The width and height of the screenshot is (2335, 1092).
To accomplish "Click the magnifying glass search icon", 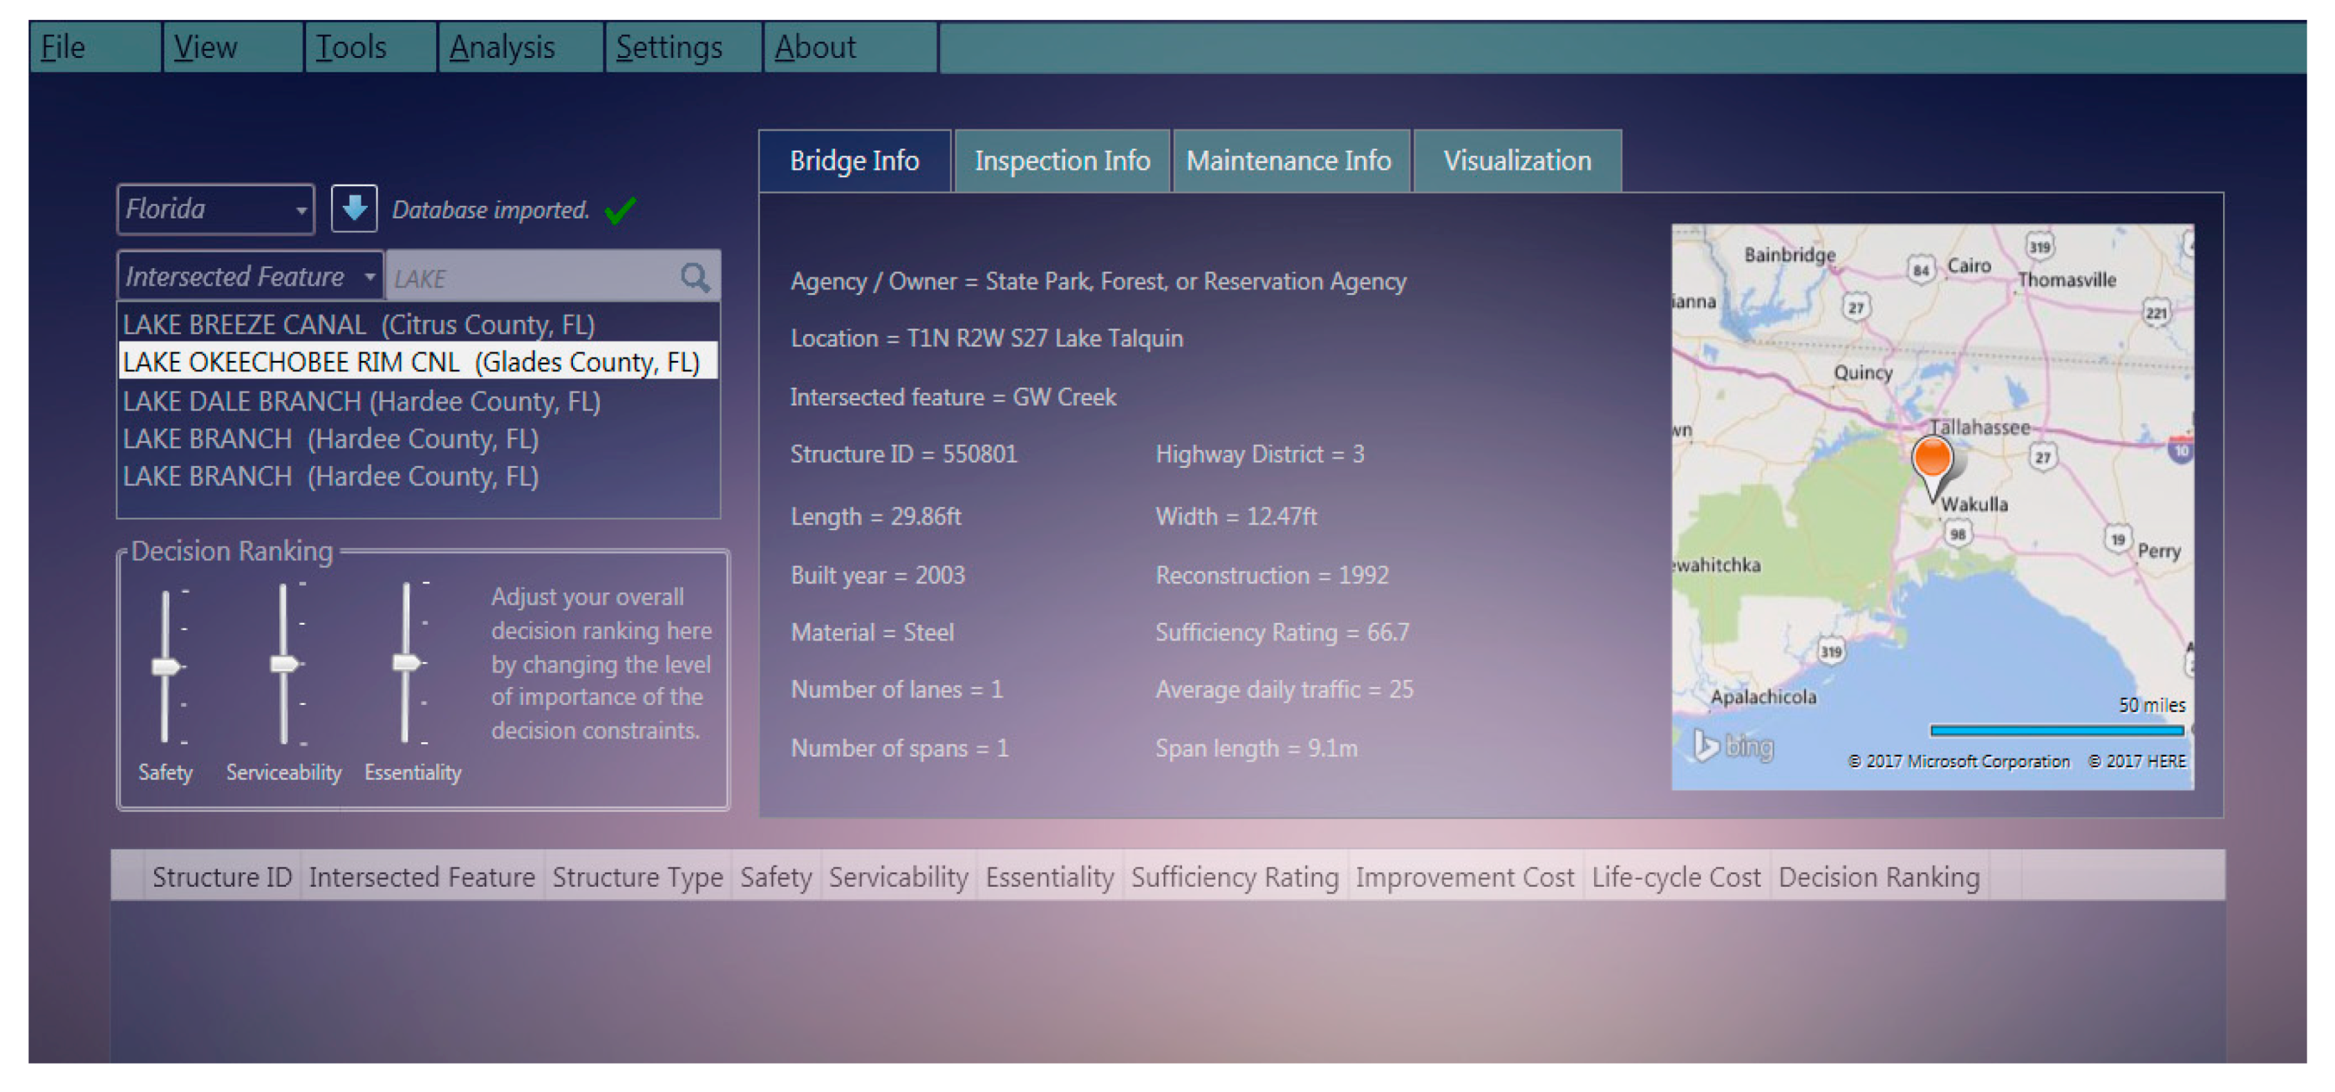I will tap(694, 276).
